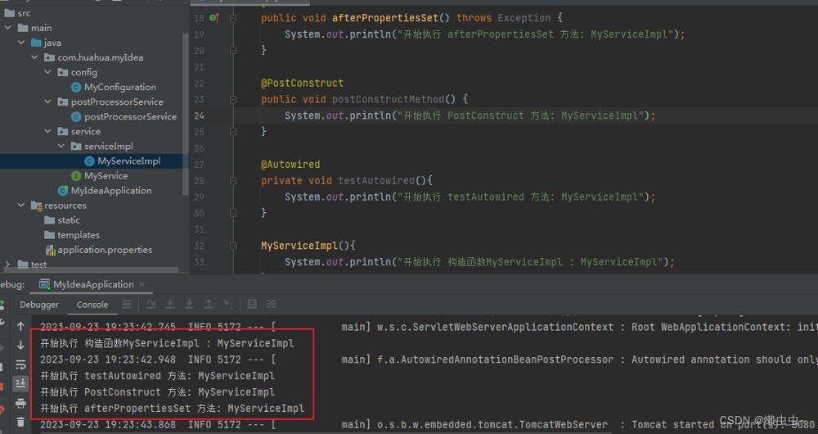The image size is (818, 434).
Task: Toggle the fold marker on line 28
Action: (x=233, y=181)
